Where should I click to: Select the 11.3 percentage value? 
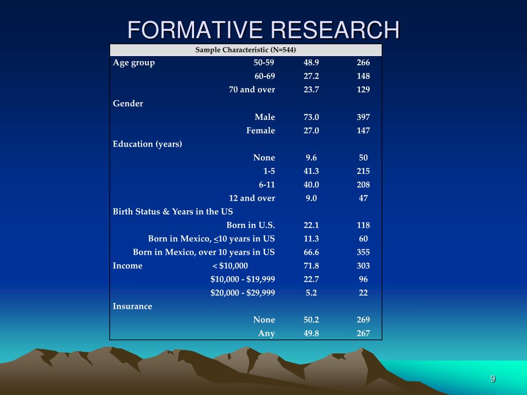pyautogui.click(x=311, y=239)
